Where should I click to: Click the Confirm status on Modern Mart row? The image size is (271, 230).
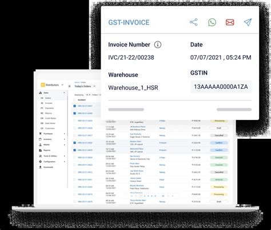(x=219, y=143)
